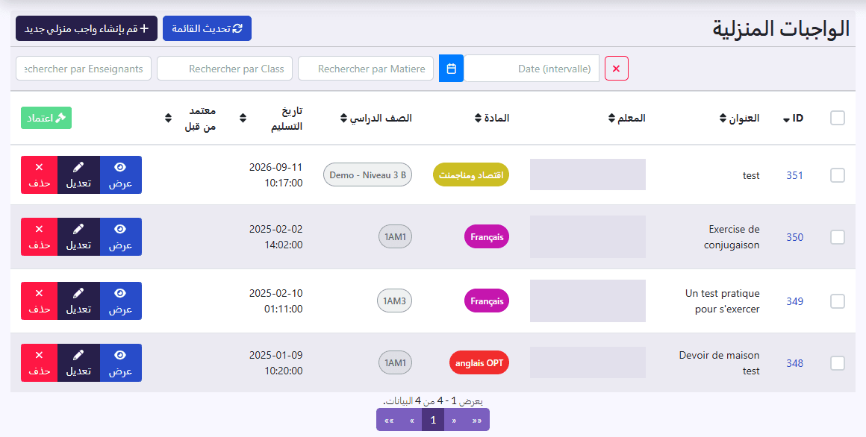Edit homework 351 with تعديل pencil button

click(78, 175)
